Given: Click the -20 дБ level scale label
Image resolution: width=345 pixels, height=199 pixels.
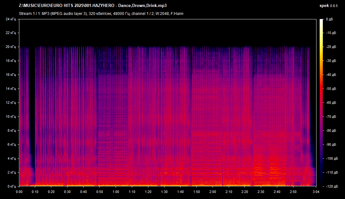Looking at the screenshot, I should pyautogui.click(x=331, y=47).
